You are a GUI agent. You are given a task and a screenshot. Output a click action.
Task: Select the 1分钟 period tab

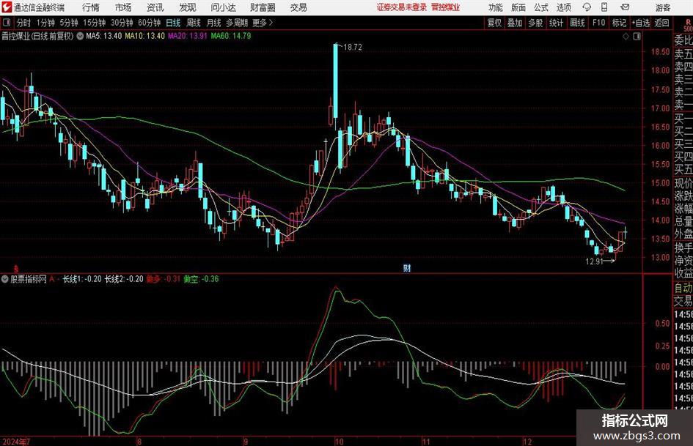[x=45, y=23]
